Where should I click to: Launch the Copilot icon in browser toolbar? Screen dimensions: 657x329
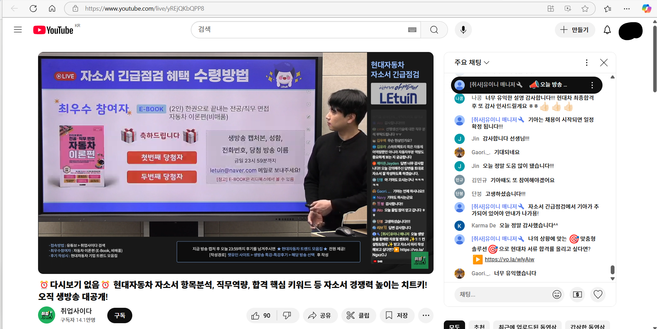646,9
